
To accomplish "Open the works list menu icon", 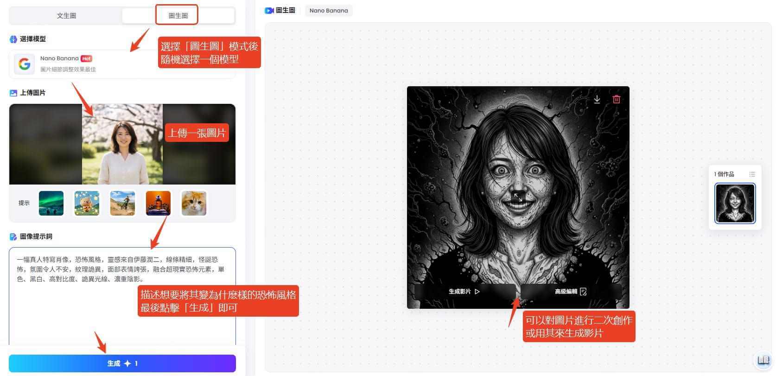I will [x=752, y=174].
